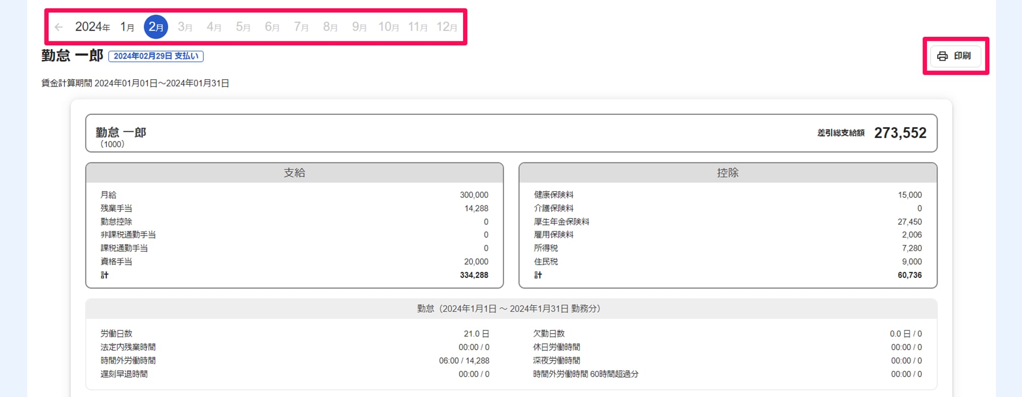Viewport: 1022px width, 397px height.
Task: Jump to 7月 in month navigation
Action: pos(301,27)
